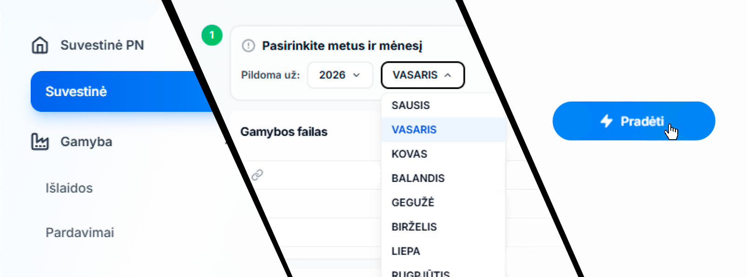Image resolution: width=747 pixels, height=277 pixels.
Task: Navigate to Pardavimai in the sidebar
Action: tap(79, 232)
